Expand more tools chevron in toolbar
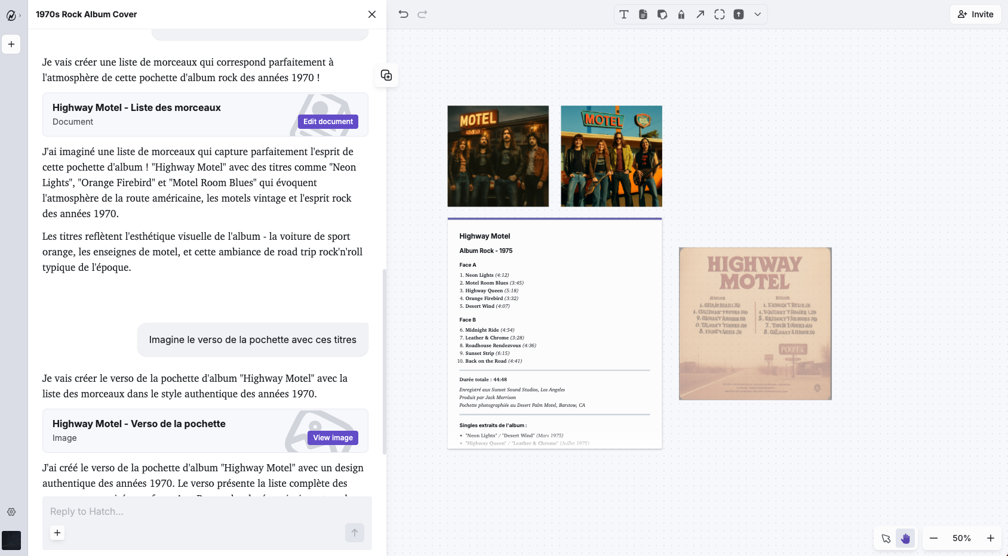This screenshot has height=556, width=1008. tap(758, 14)
